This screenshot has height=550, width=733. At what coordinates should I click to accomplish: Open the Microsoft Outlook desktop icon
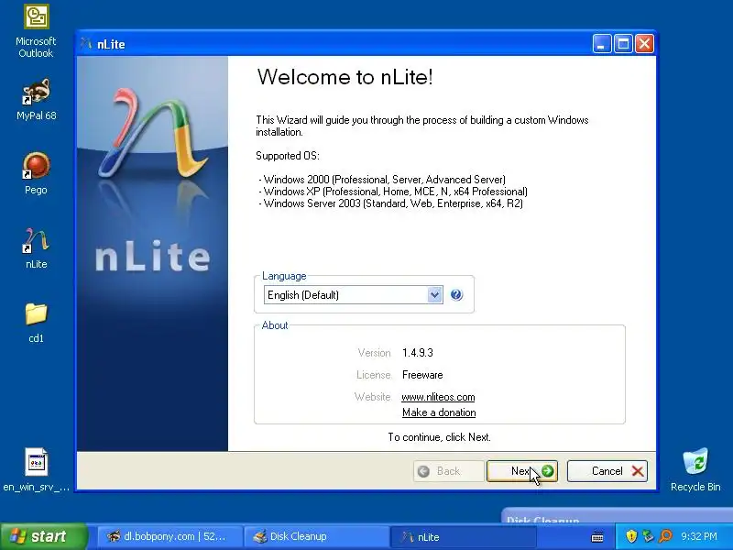pos(36,32)
